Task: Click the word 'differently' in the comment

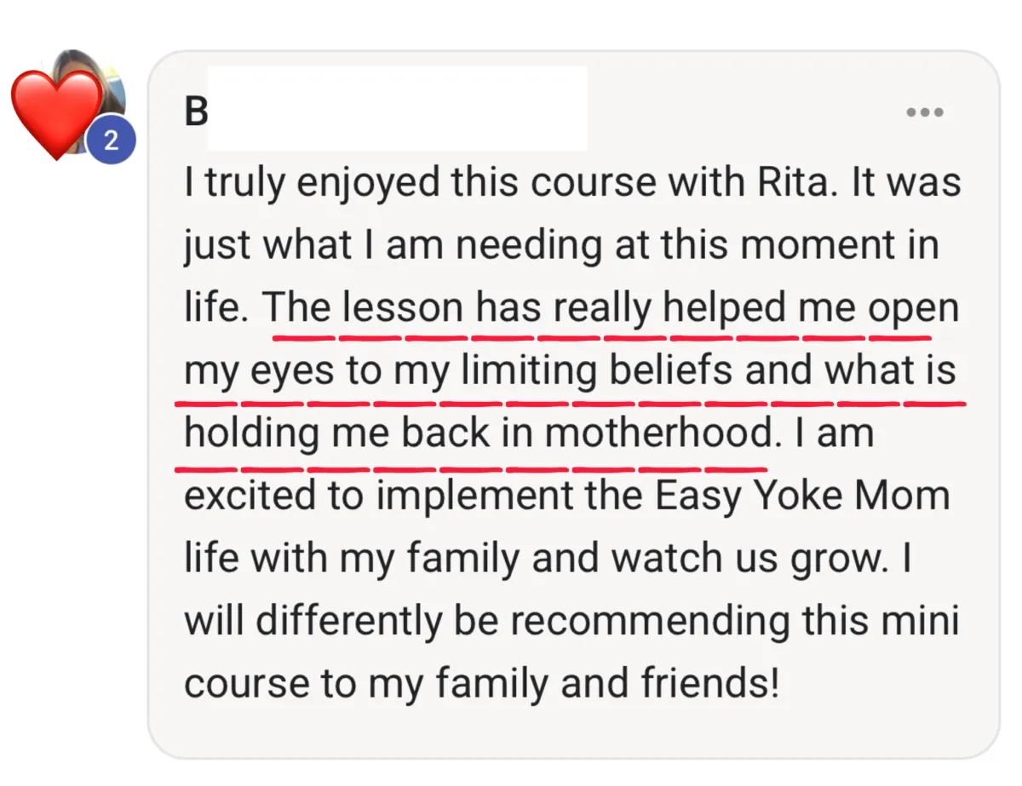Action: coord(349,621)
